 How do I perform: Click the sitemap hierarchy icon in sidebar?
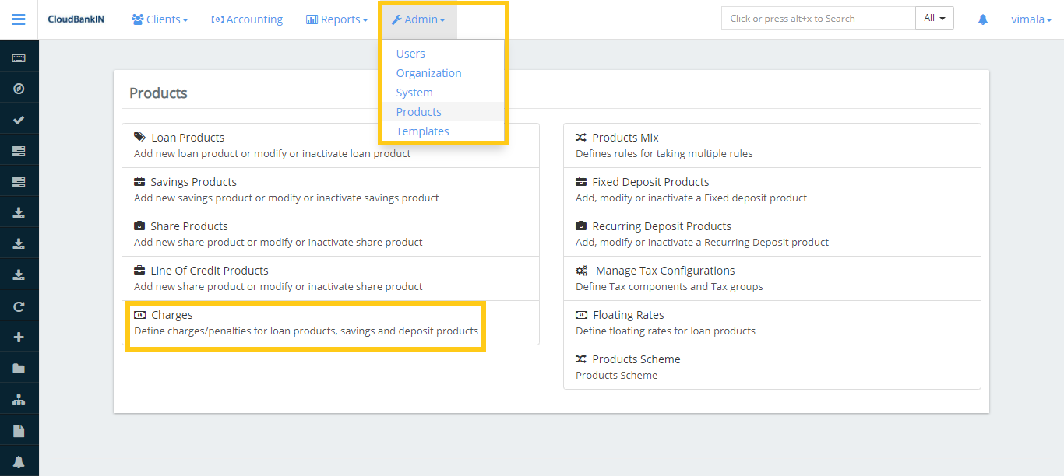click(19, 400)
